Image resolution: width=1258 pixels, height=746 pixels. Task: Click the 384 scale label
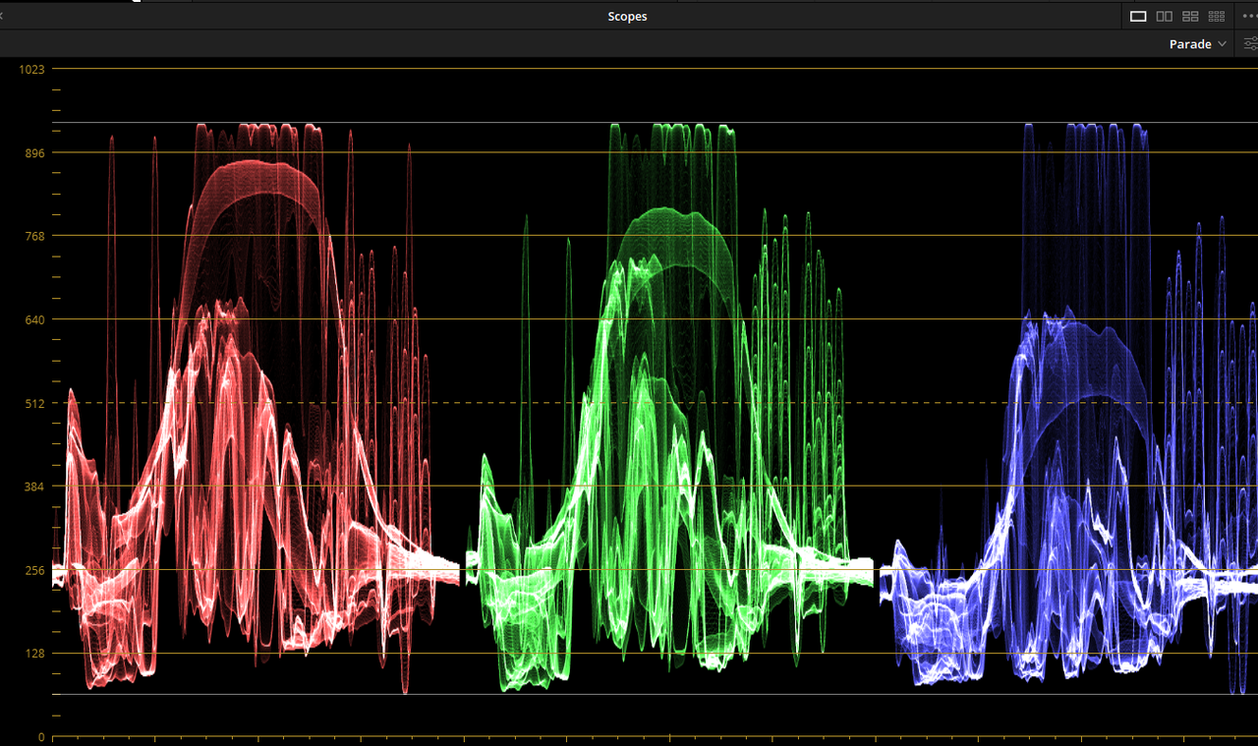tap(35, 487)
